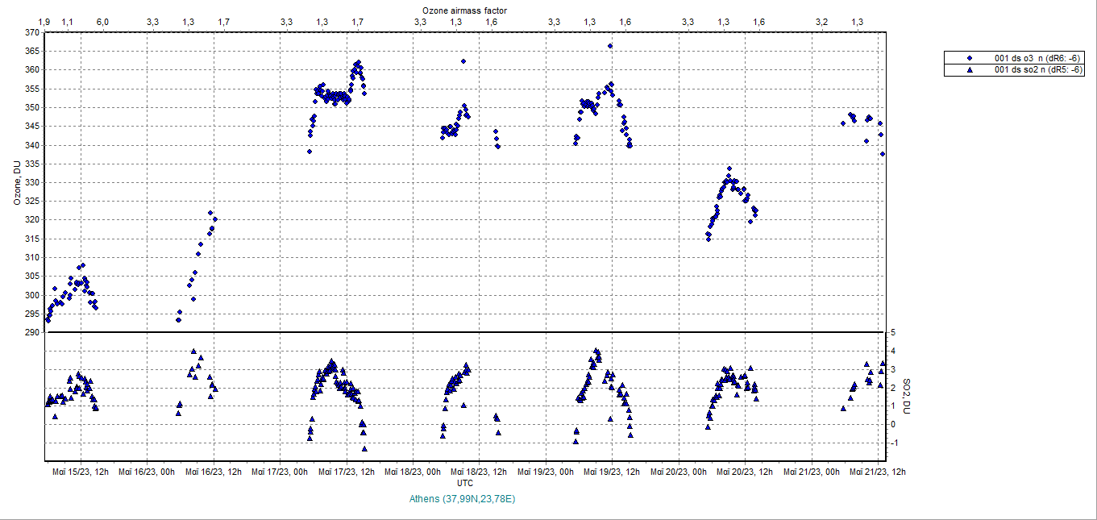The width and height of the screenshot is (1097, 520).
Task: Click the 'Ozone airmass factor' axis title
Action: [x=465, y=10]
